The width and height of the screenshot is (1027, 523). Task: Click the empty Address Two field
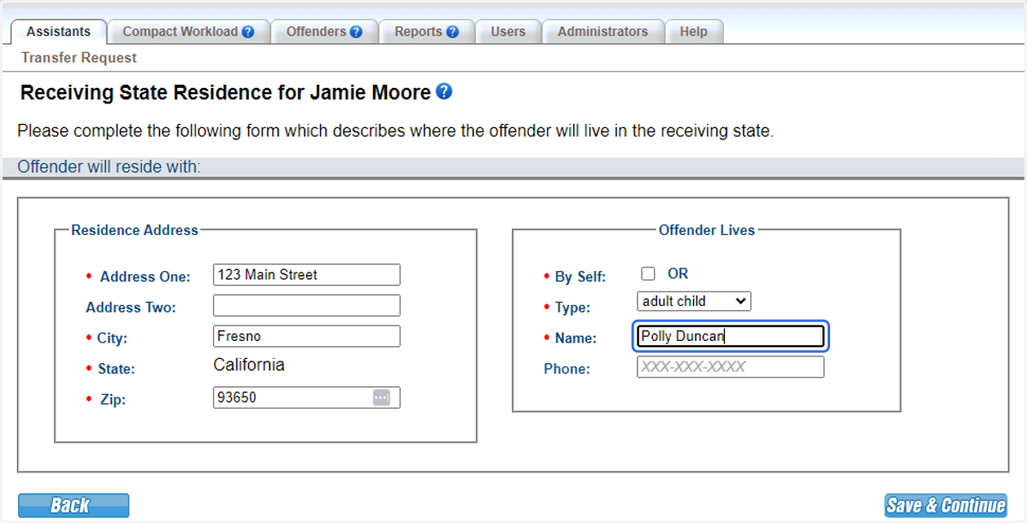pos(306,306)
